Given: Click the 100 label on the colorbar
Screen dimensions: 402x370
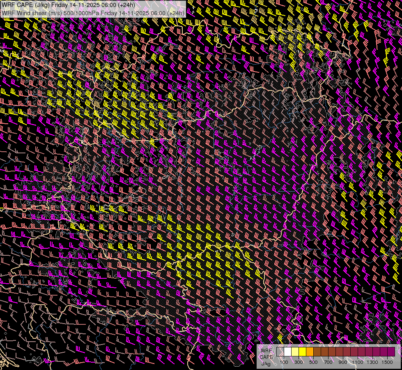Looking at the screenshot, I should 284,362.
